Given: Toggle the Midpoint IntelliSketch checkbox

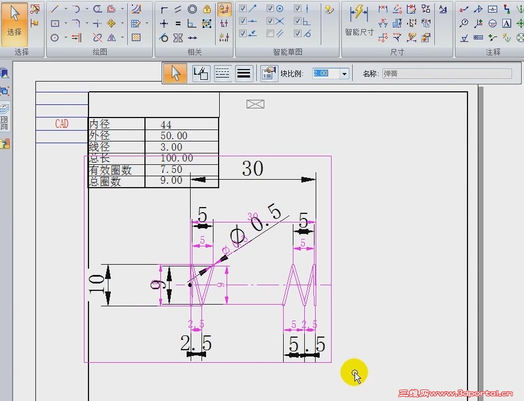Looking at the screenshot, I should (x=243, y=21).
